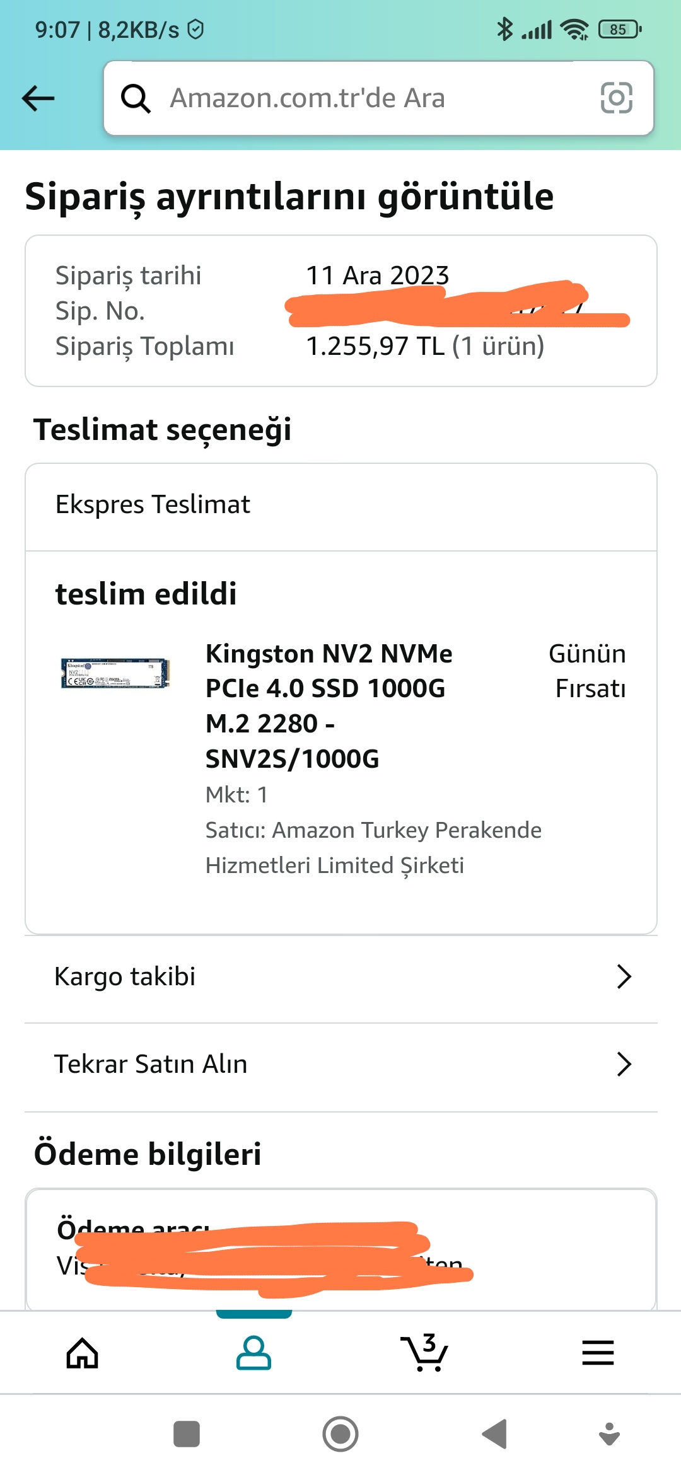
Task: Go to Amazon home tab
Action: coord(83,1353)
